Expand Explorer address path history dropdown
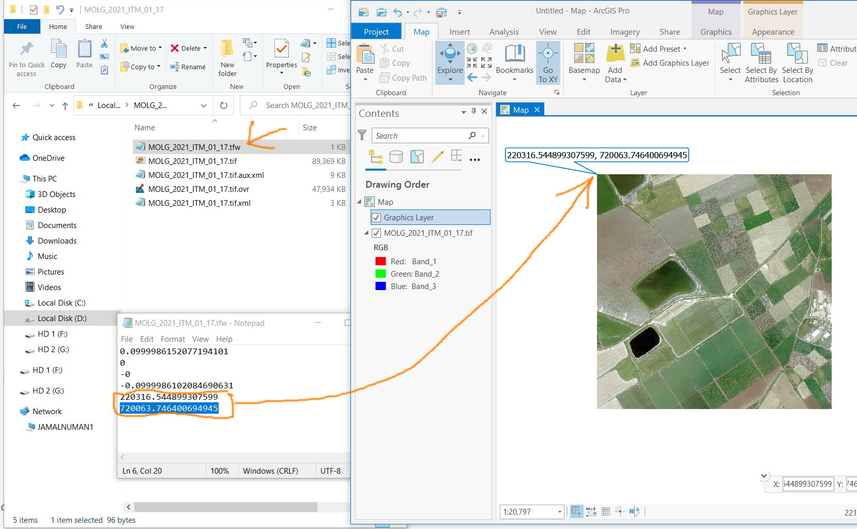 click(x=203, y=105)
